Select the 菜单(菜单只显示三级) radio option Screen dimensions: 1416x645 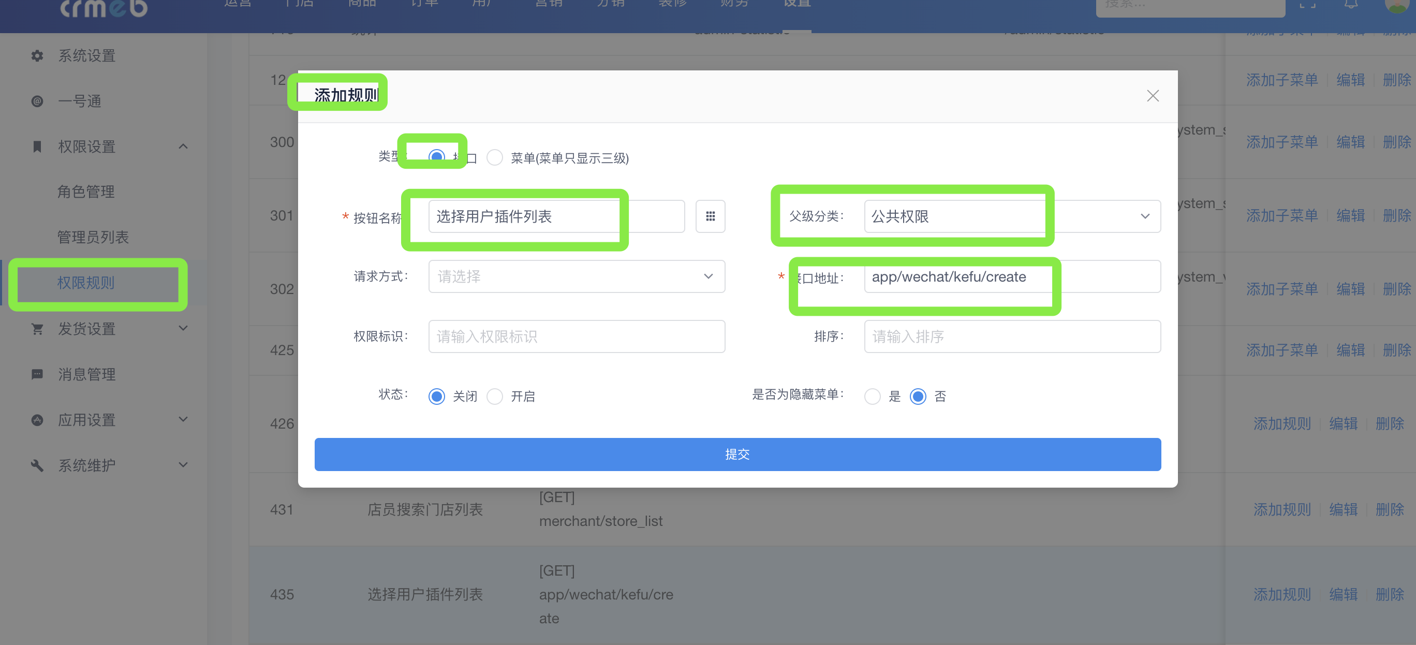[x=495, y=158]
